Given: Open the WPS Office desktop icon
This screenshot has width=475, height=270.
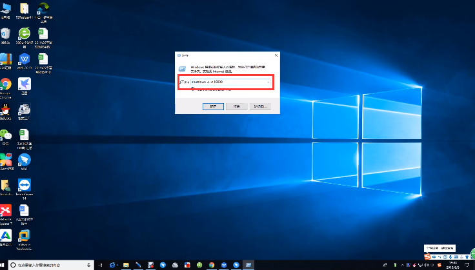Looking at the screenshot, I should click(25, 59).
